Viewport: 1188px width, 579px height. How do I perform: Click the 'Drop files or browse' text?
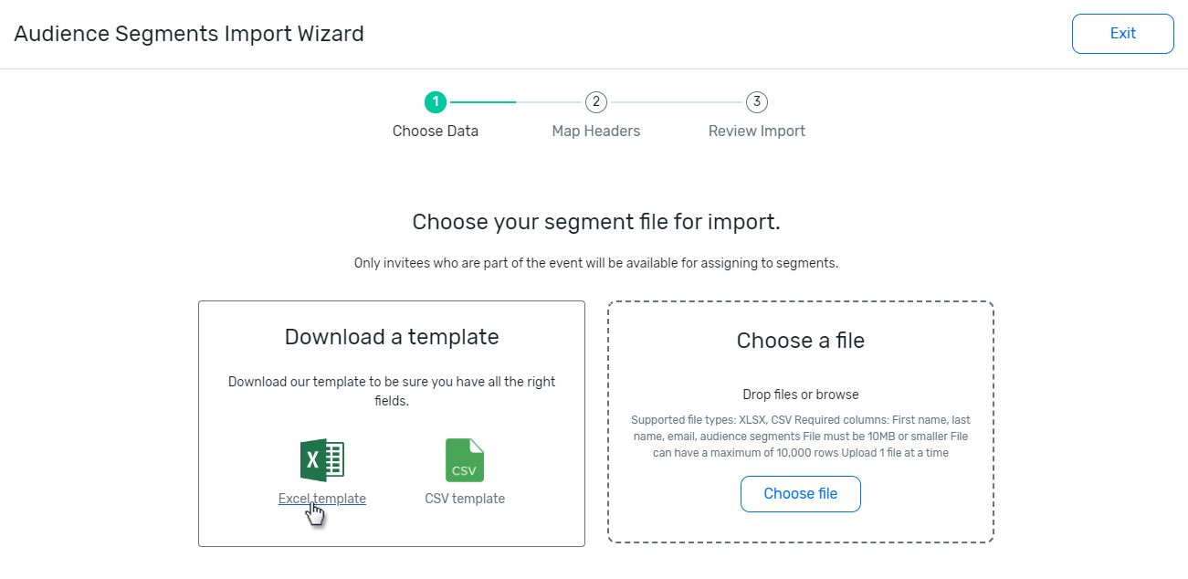(x=801, y=395)
